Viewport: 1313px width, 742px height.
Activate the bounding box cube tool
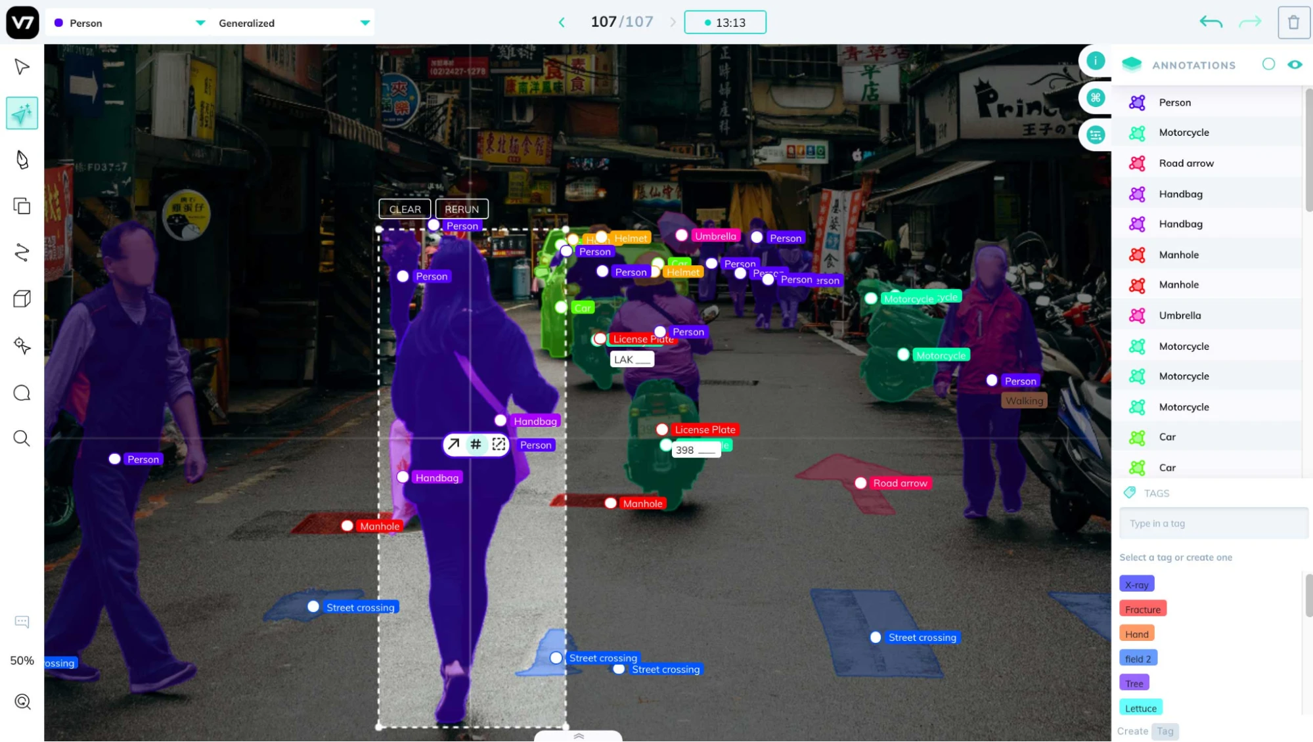click(x=22, y=298)
